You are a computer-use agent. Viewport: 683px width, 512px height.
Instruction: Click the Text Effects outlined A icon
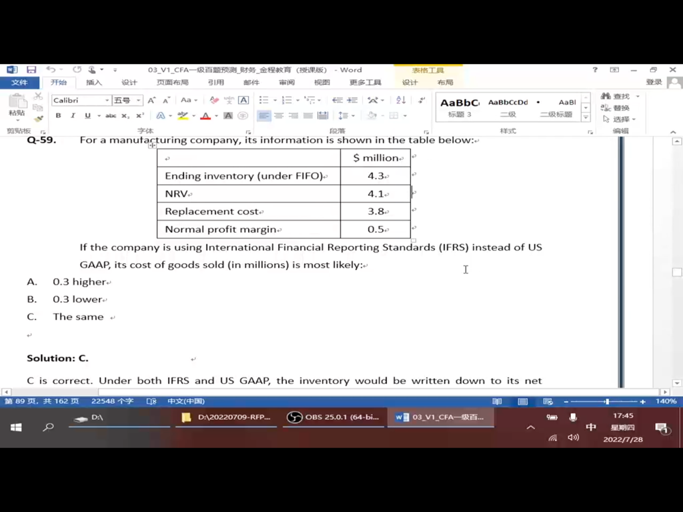coord(161,116)
